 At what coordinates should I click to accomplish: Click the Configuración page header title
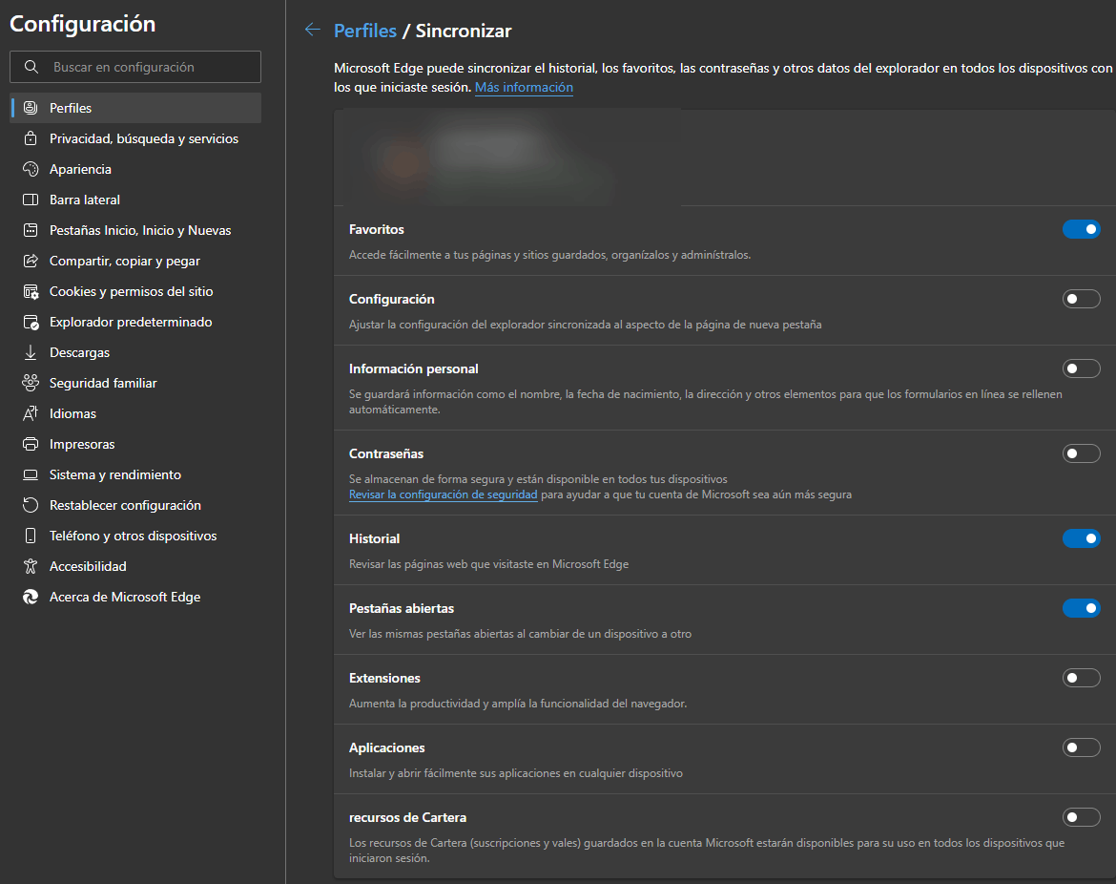(83, 24)
